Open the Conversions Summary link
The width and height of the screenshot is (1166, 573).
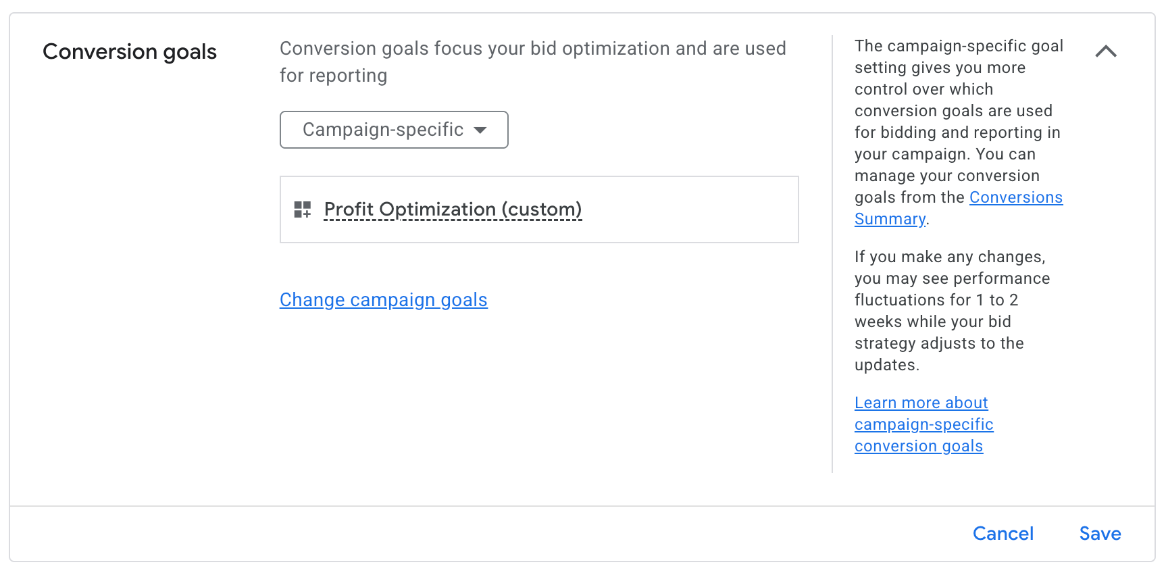click(x=1015, y=197)
